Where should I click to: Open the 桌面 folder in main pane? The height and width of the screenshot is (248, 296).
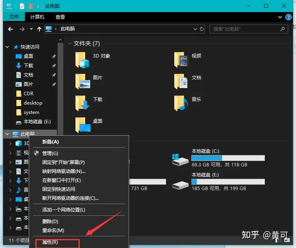(x=83, y=125)
